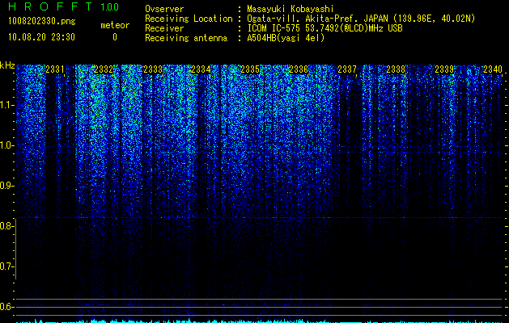Select the filename 1008202330.png
Viewport: 509px width, 323px height.
tap(42, 22)
